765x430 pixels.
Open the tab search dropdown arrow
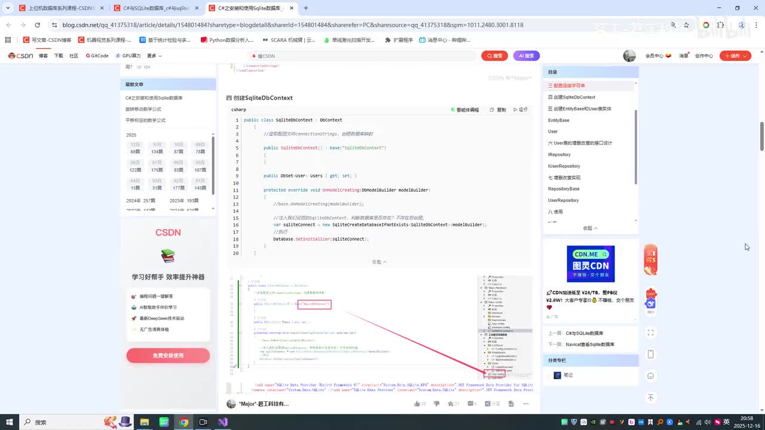pyautogui.click(x=7, y=8)
